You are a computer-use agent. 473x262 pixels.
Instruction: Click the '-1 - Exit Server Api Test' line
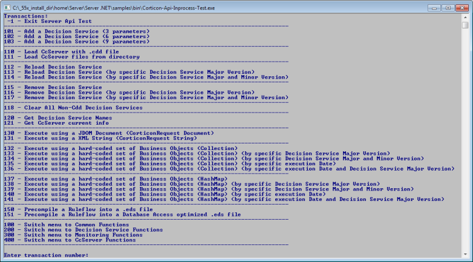(x=50, y=21)
